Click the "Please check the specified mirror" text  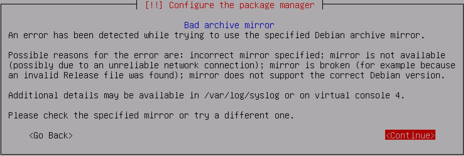click(91, 116)
